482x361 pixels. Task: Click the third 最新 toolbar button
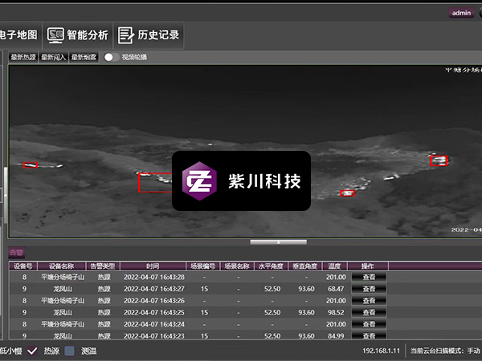(x=84, y=57)
